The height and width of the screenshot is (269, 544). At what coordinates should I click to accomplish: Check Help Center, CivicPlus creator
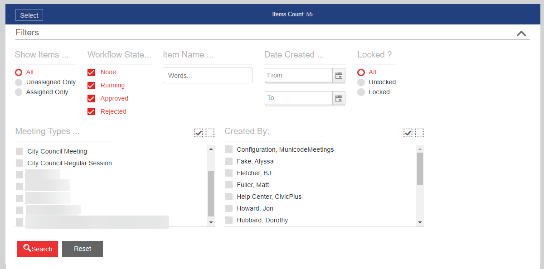(229, 197)
